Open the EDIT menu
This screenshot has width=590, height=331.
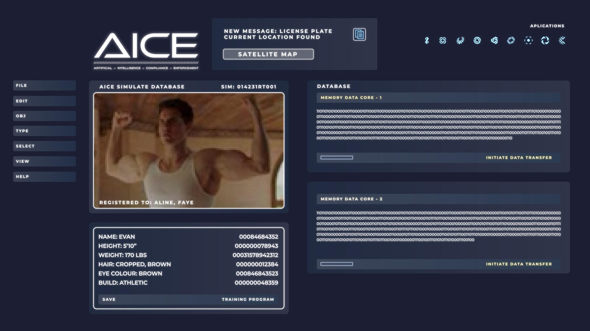pos(44,101)
